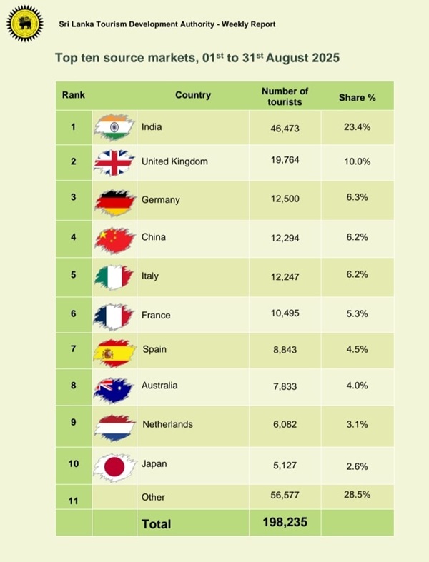Select the Other row share 28.5%
Viewport: 429px width, 562px height.
click(357, 495)
